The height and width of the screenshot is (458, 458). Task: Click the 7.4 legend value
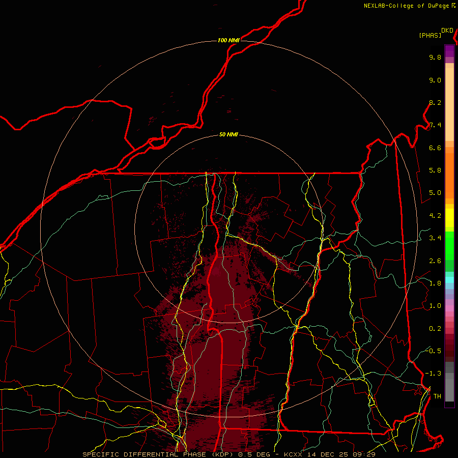coord(435,125)
